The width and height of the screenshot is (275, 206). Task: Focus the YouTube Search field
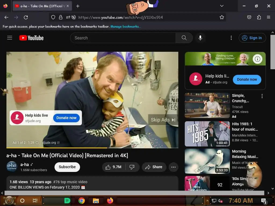123,38
